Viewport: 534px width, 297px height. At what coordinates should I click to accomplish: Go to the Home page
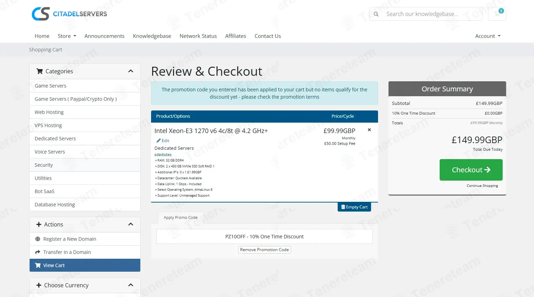tap(42, 36)
